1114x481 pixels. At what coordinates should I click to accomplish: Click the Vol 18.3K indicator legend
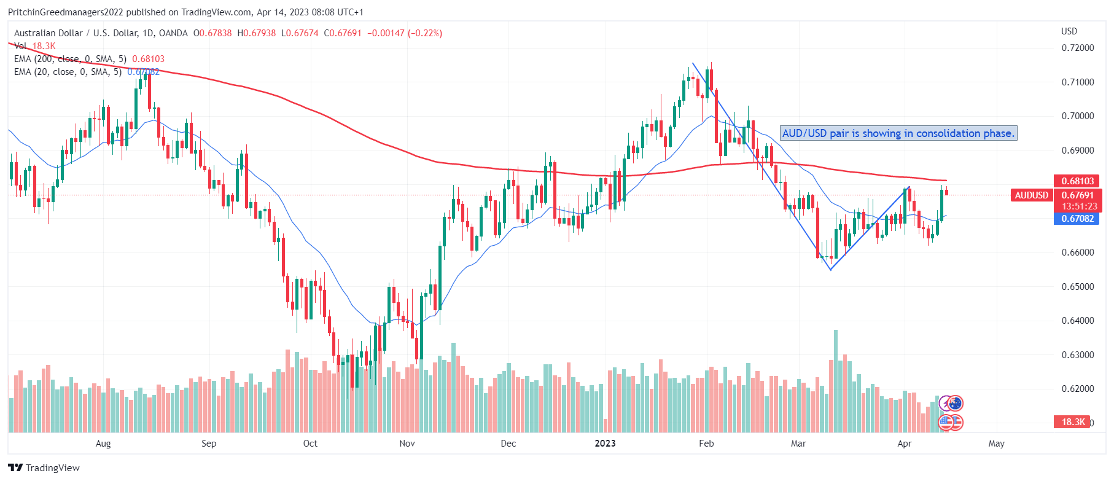[x=34, y=46]
